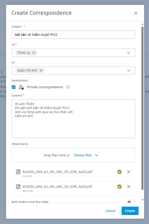
Task: Click the Quân Hồ Anh recipient chip
Action: tap(30, 70)
